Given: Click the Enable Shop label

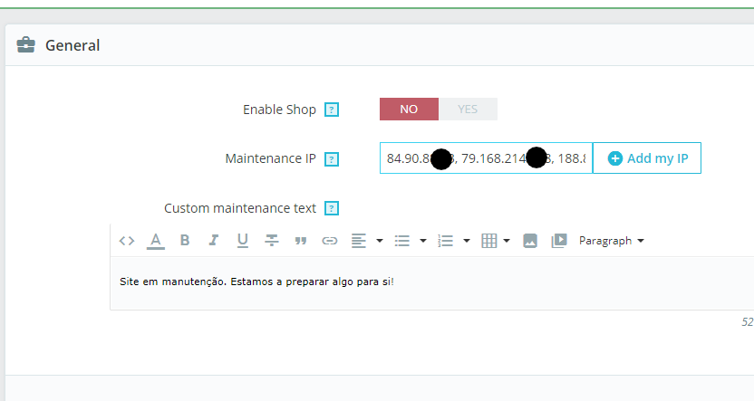Looking at the screenshot, I should [x=279, y=110].
